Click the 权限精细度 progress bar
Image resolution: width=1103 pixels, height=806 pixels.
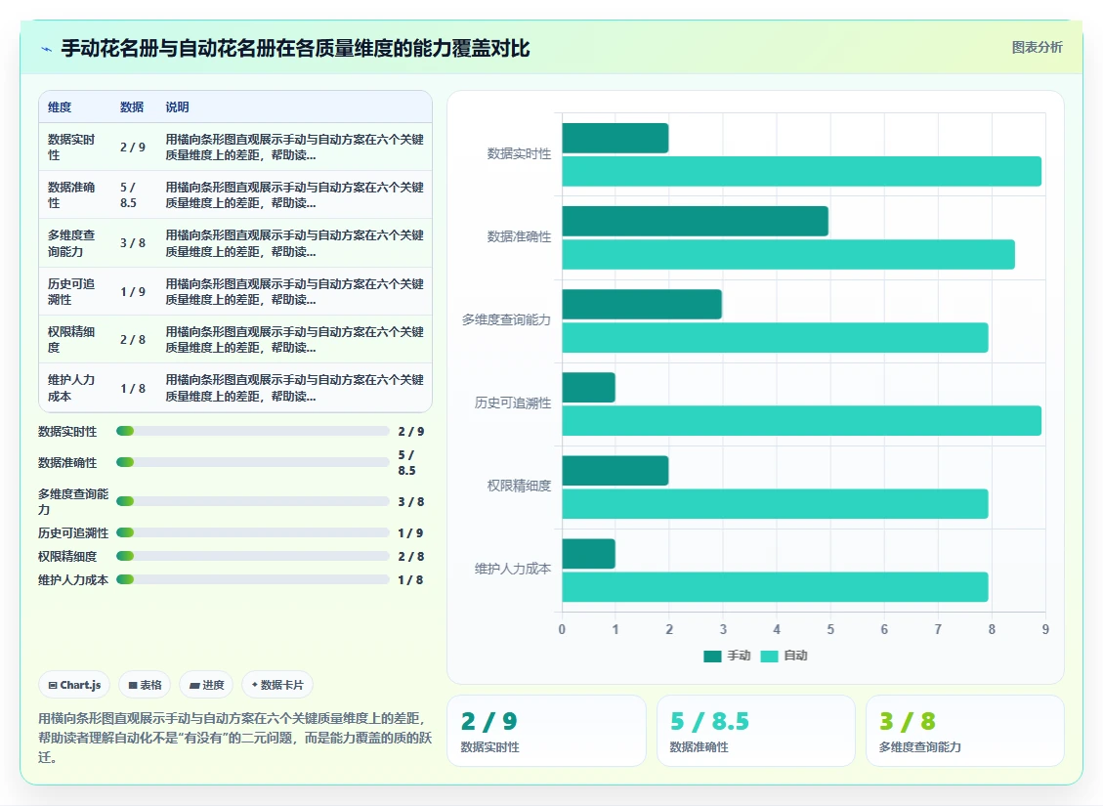(252, 556)
